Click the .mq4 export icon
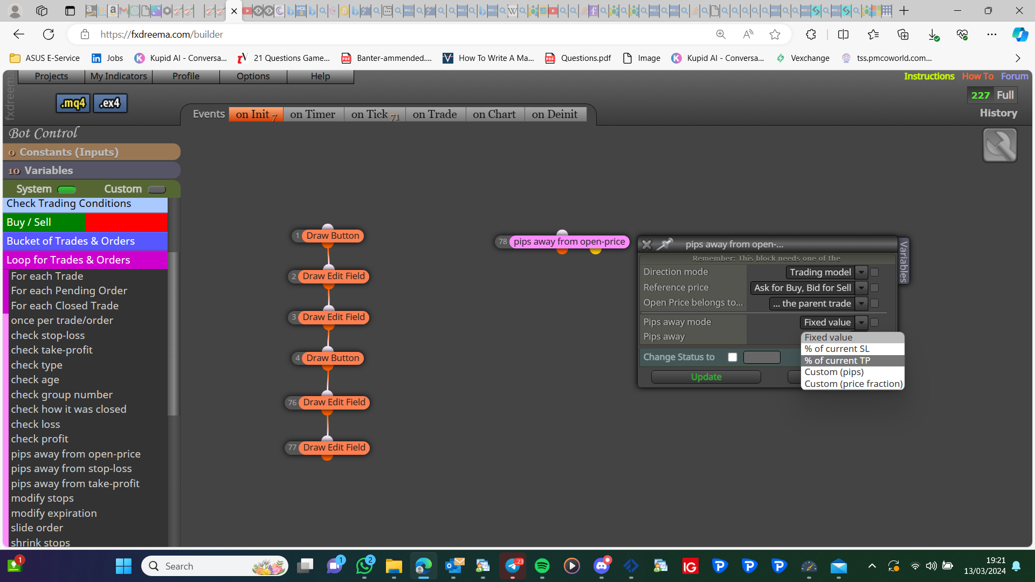 (73, 103)
